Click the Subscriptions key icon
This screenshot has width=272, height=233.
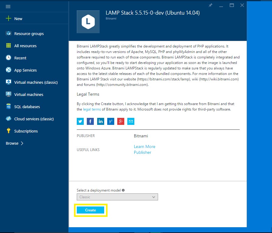(8, 131)
